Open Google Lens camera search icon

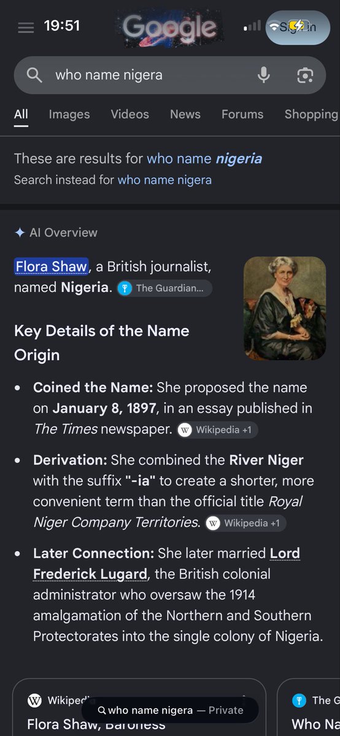[305, 75]
